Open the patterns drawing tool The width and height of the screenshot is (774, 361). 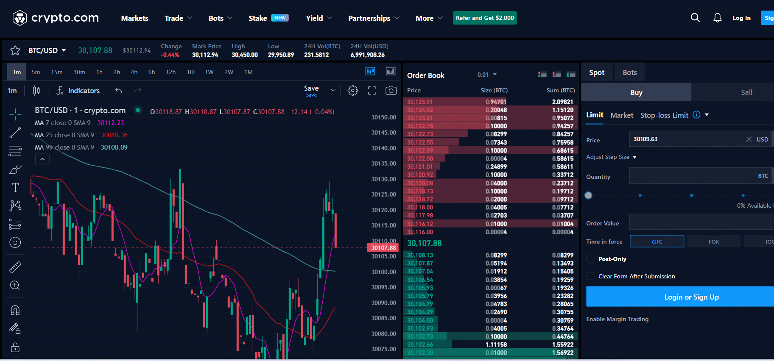click(15, 206)
